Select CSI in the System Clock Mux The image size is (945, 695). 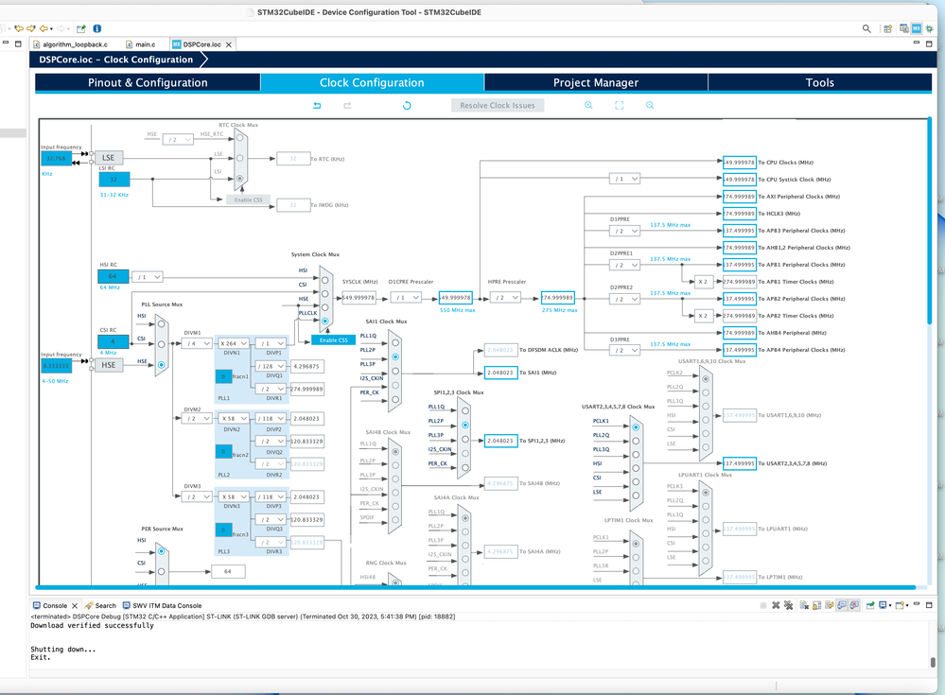point(325,294)
